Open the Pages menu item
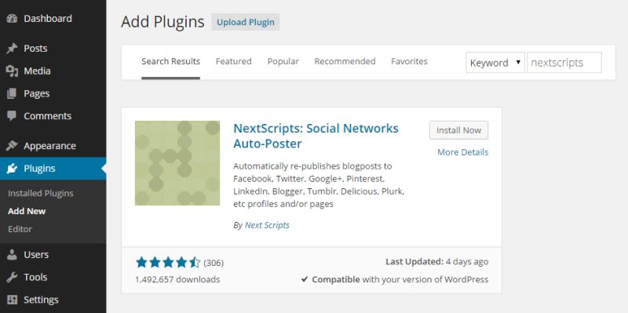 click(53, 93)
